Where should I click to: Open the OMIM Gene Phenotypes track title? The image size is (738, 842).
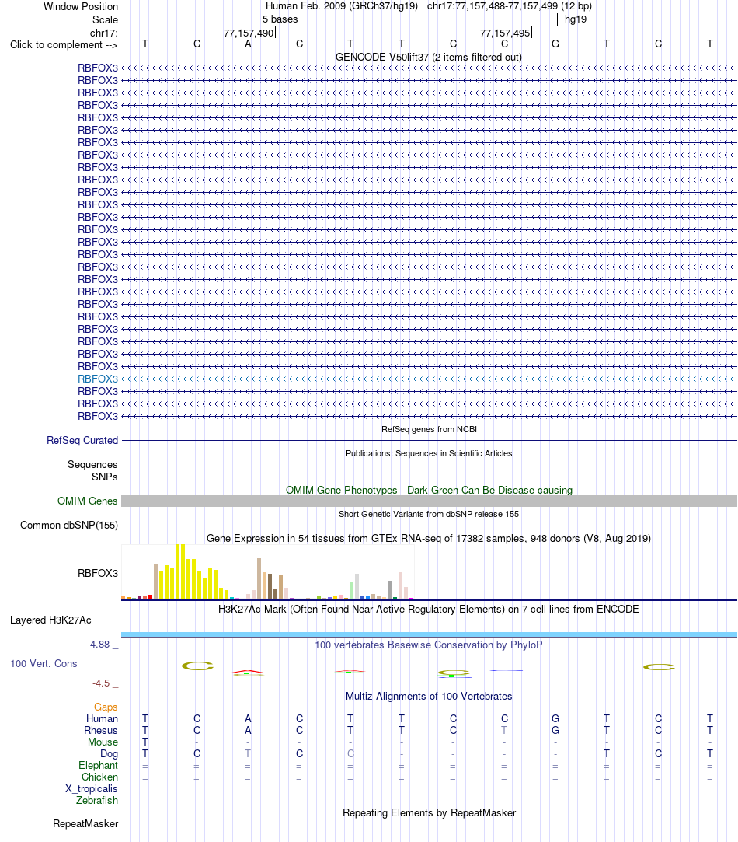(x=429, y=490)
